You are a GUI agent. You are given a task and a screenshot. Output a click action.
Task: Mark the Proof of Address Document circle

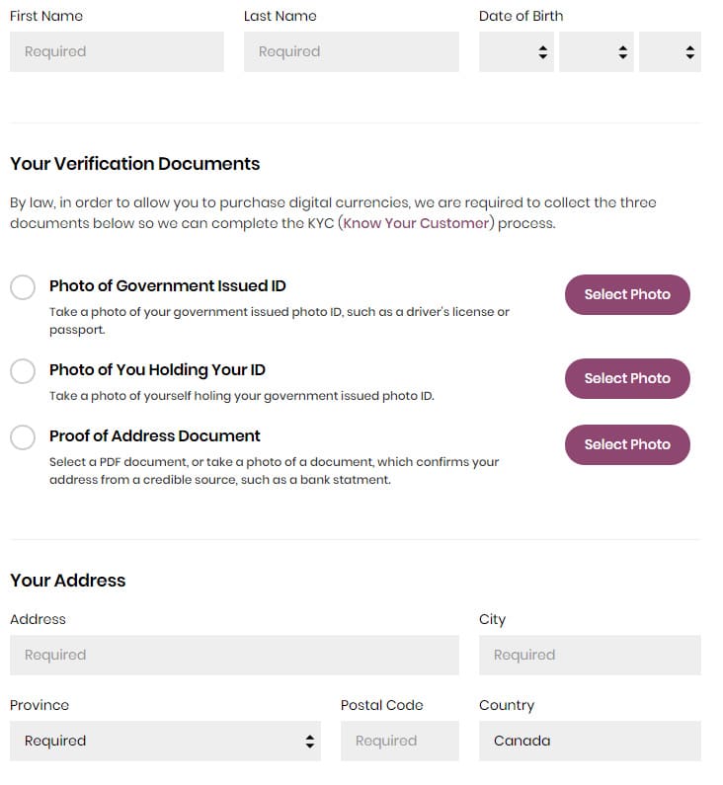23,437
